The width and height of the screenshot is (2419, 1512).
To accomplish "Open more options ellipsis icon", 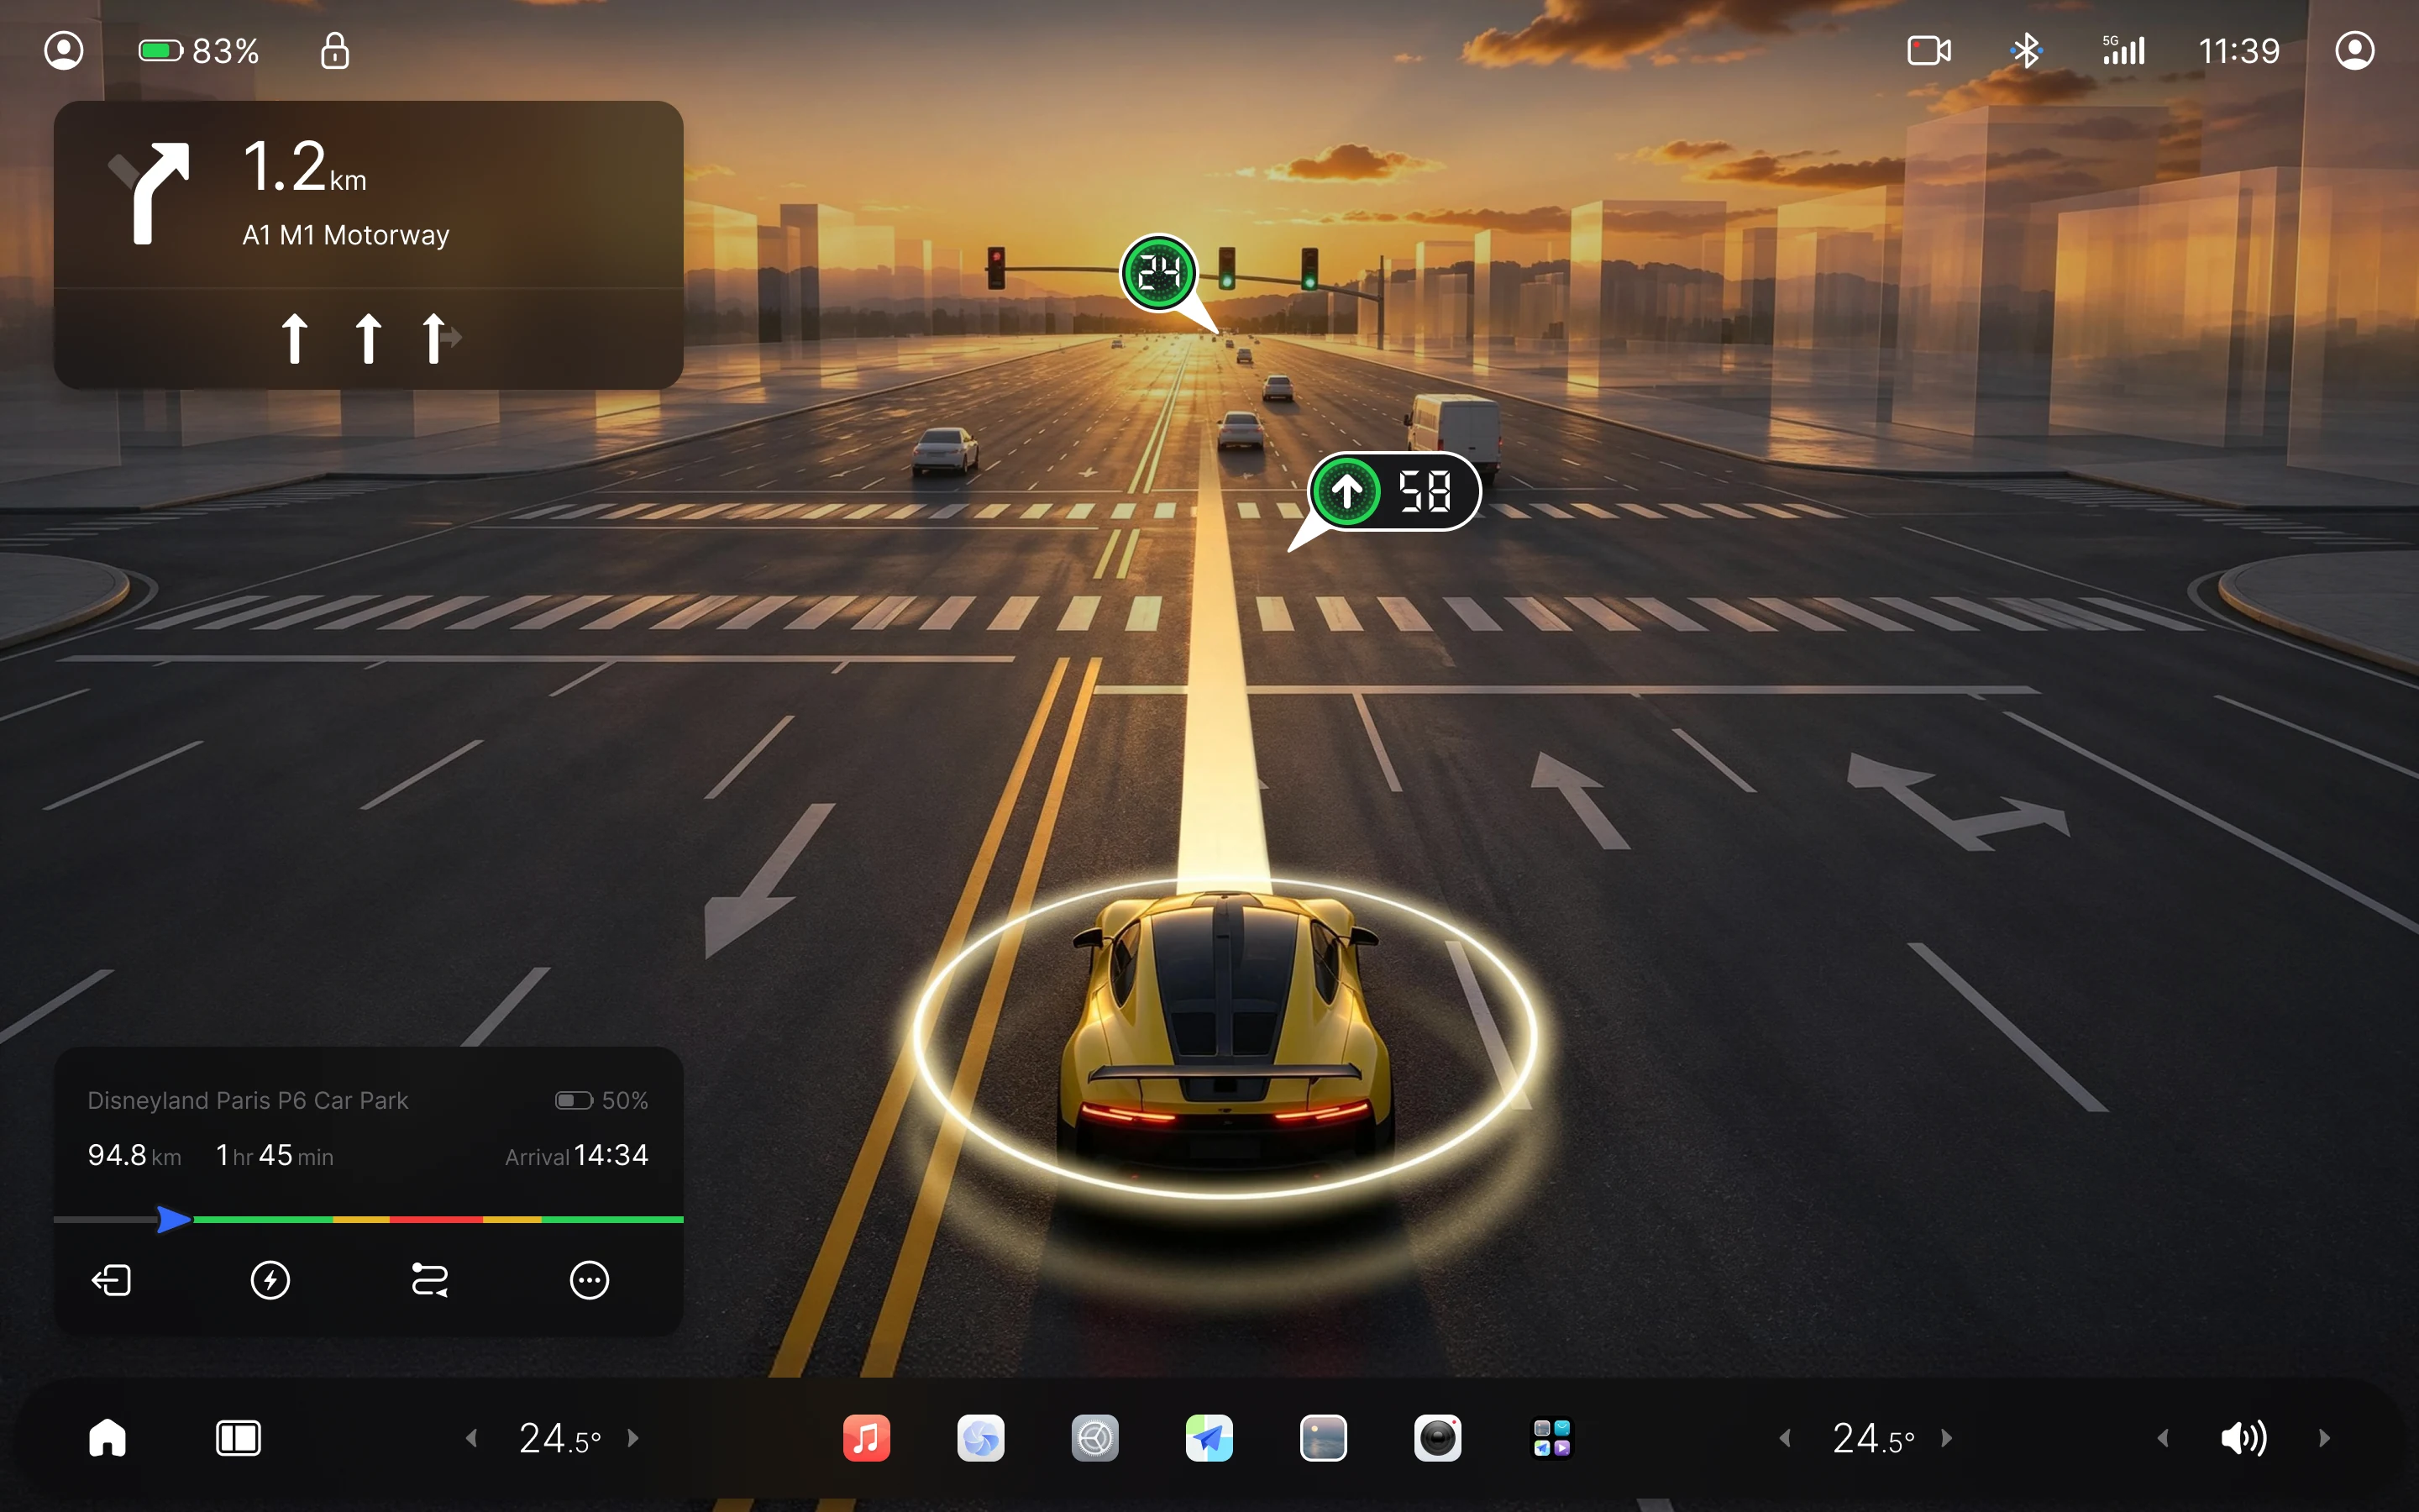I will click(x=589, y=1280).
